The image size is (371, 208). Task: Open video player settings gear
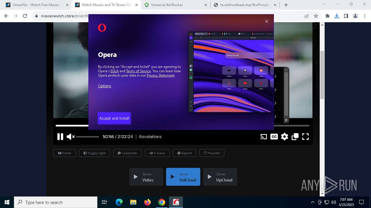[x=285, y=137]
